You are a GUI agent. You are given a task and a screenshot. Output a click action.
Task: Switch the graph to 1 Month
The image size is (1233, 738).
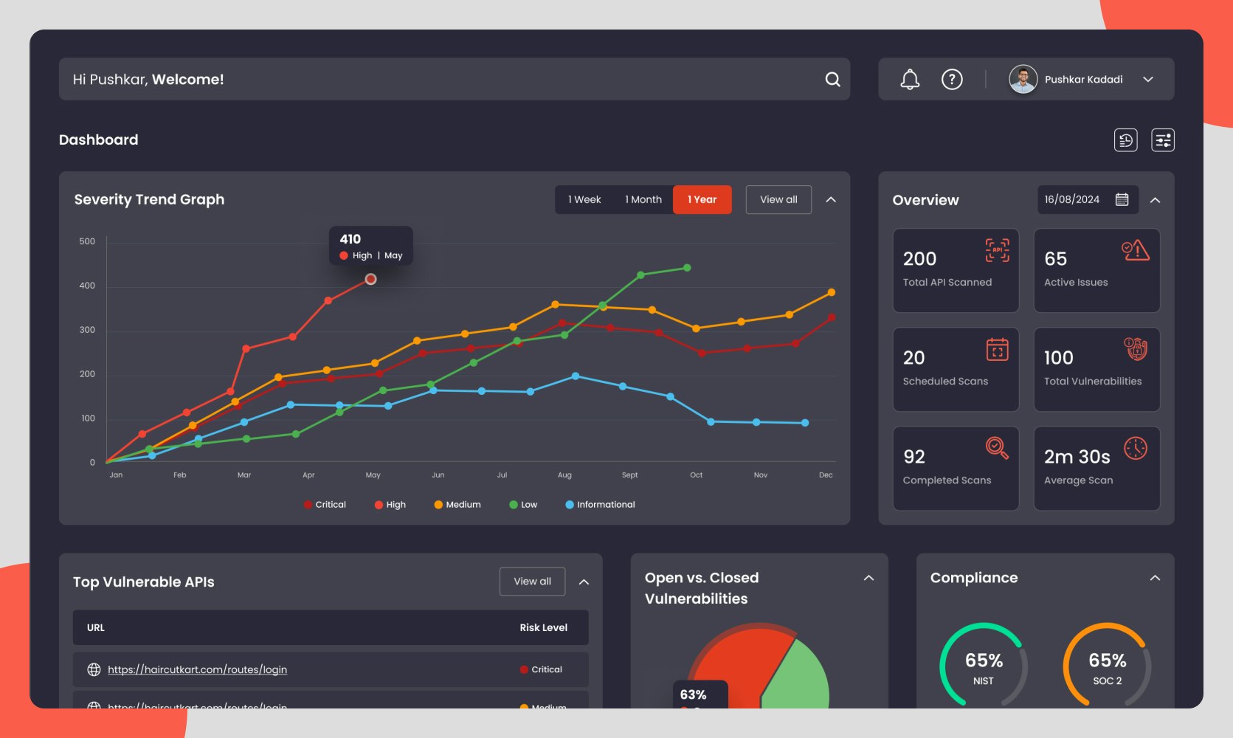tap(643, 199)
